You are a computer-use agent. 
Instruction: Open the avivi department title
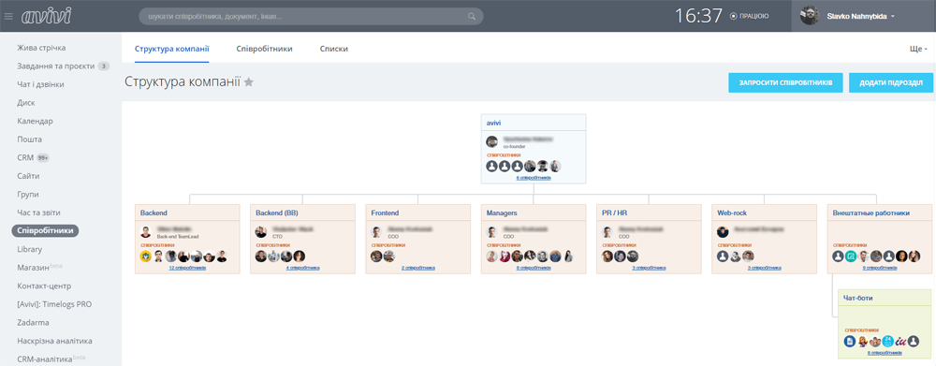[x=493, y=123]
